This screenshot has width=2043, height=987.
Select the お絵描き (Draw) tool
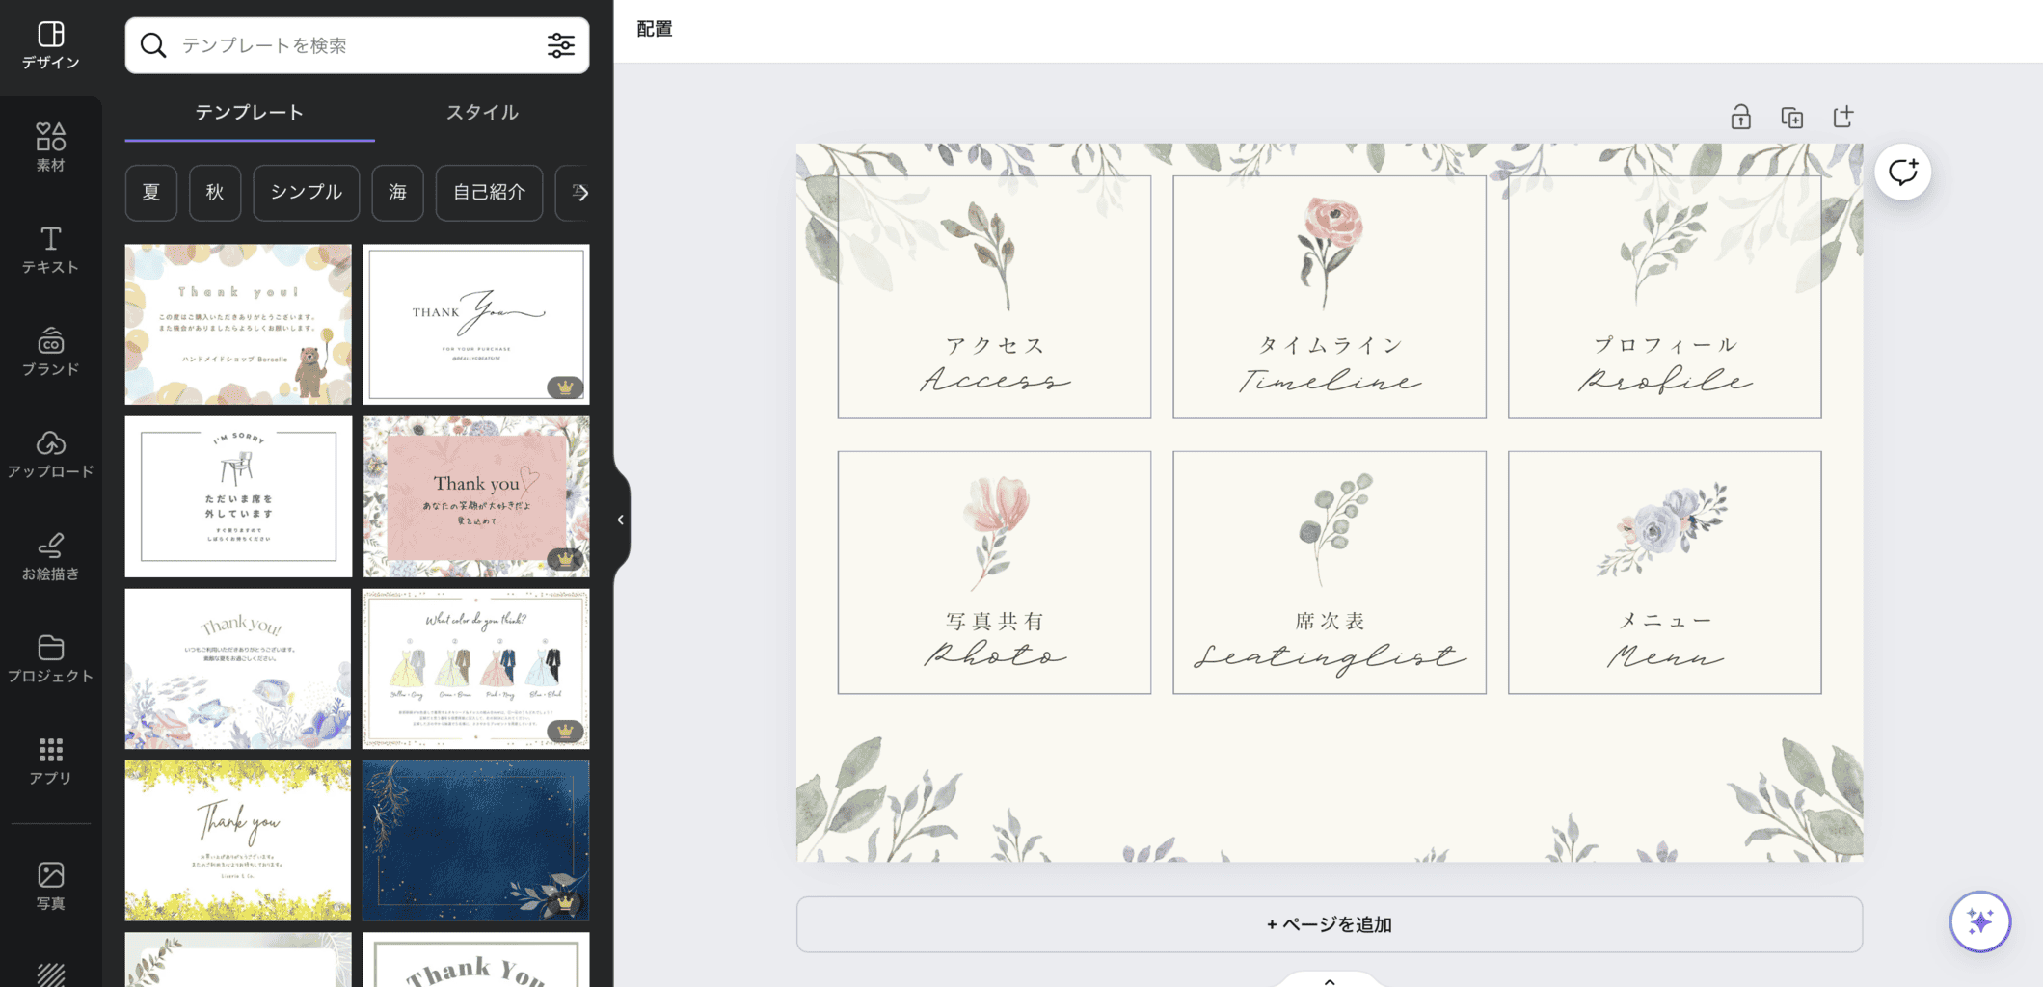point(50,556)
